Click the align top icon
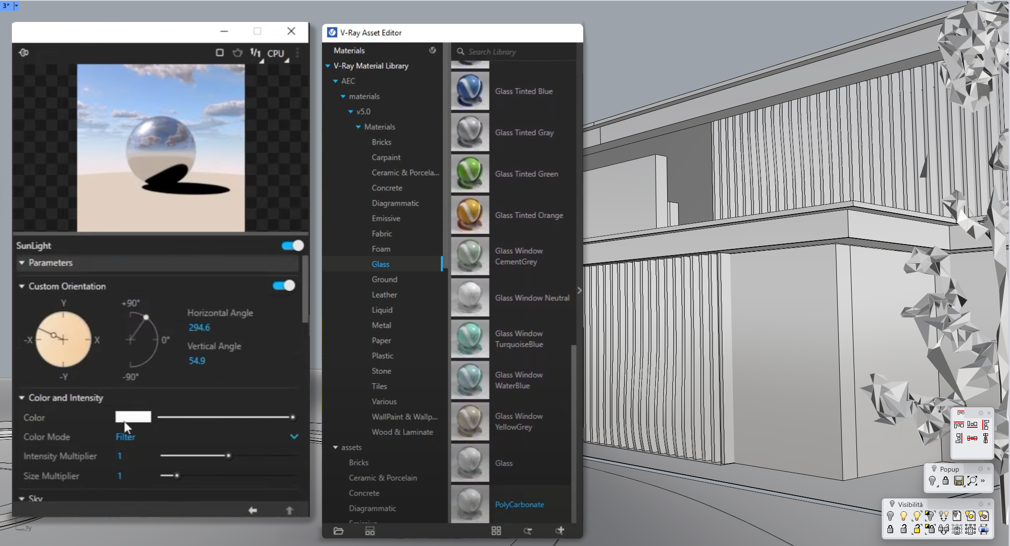Viewport: 1010px width, 546px height. click(958, 424)
